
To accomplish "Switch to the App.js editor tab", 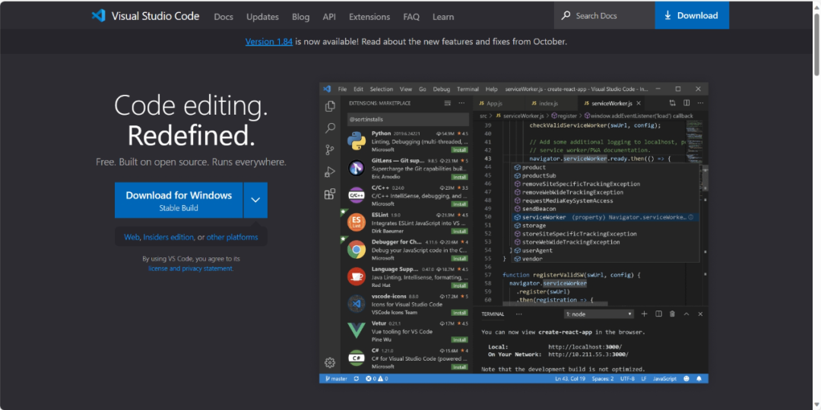I will pyautogui.click(x=499, y=103).
